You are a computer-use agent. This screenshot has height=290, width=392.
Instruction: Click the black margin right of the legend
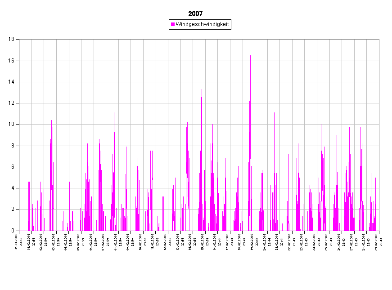tap(306, 24)
